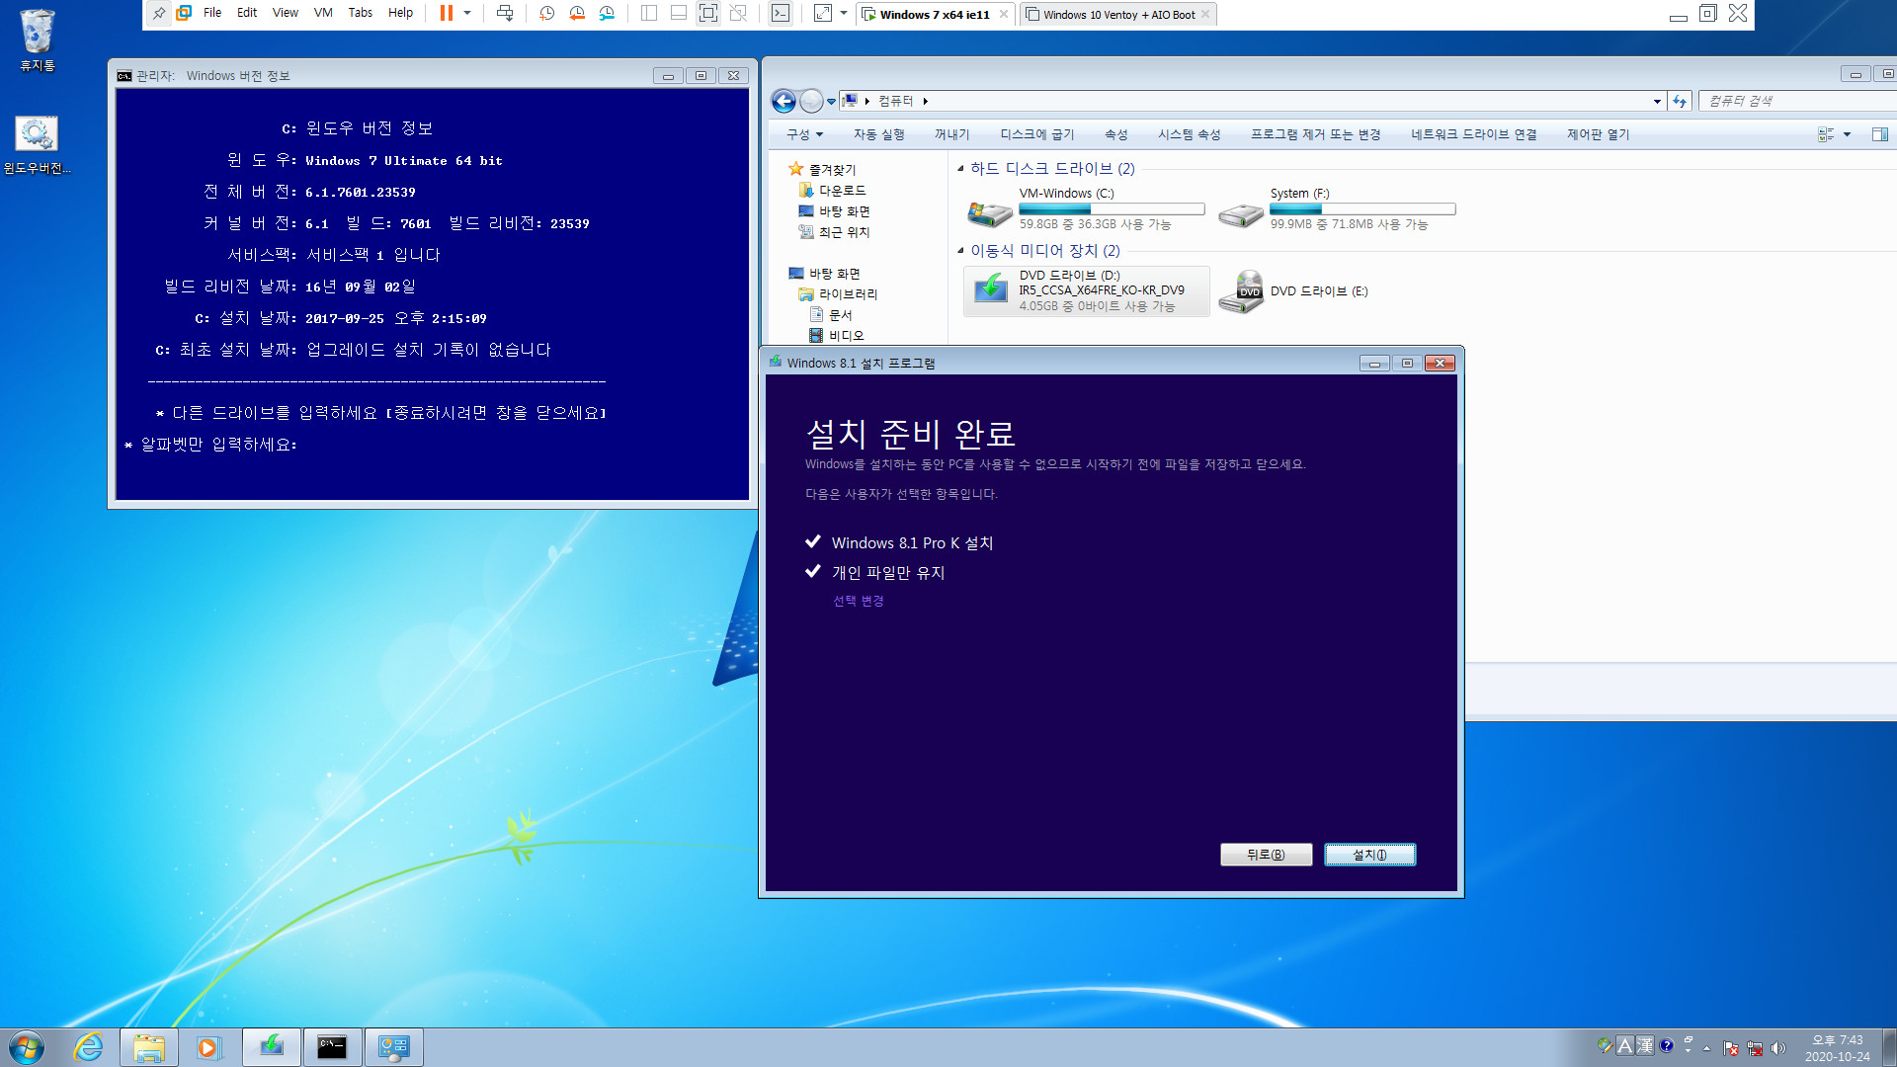Image resolution: width=1897 pixels, height=1067 pixels.
Task: Click Map network drive (네트워크 드라이브 연결)
Action: click(x=1473, y=134)
